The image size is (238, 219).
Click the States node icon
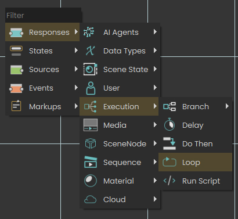click(x=16, y=51)
